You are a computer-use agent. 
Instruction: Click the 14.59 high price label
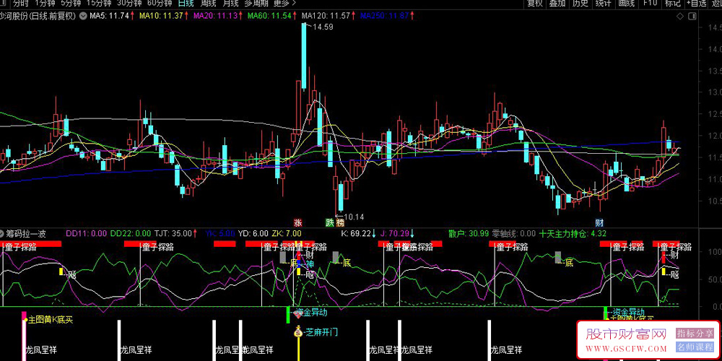click(x=323, y=27)
